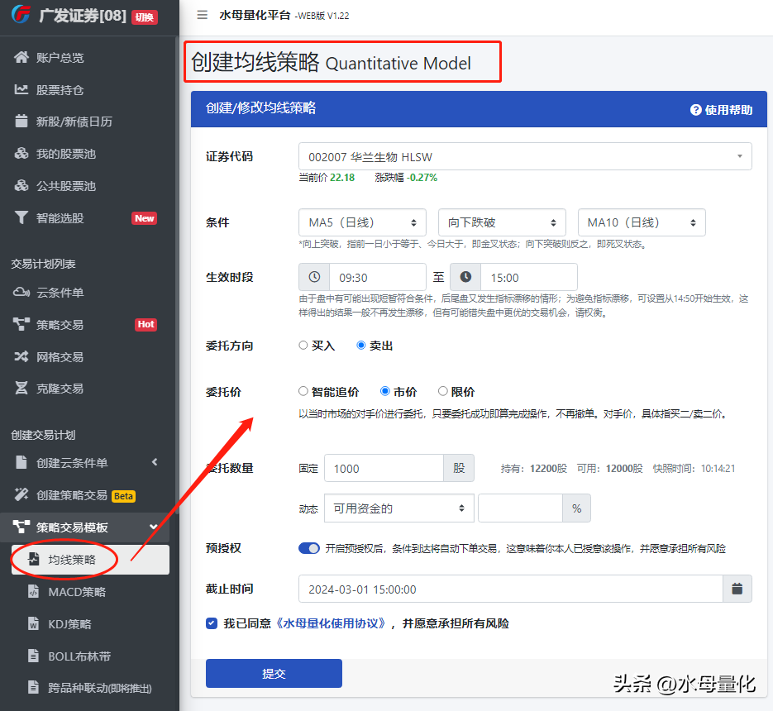Select the 买入 radio button
The height and width of the screenshot is (711, 773).
(303, 346)
